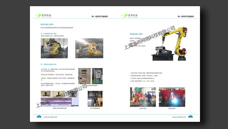Click the welding photo with red robot and worker
The height and width of the screenshot is (129, 228).
pos(143,97)
